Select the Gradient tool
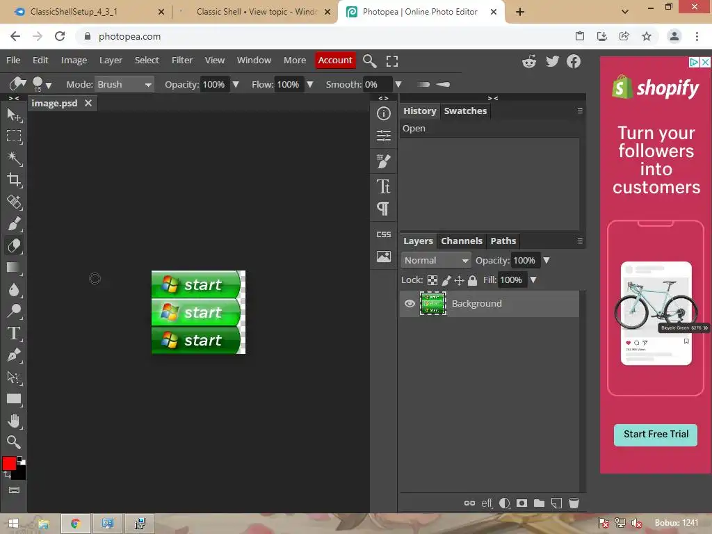This screenshot has width=712, height=534. pos(14,268)
